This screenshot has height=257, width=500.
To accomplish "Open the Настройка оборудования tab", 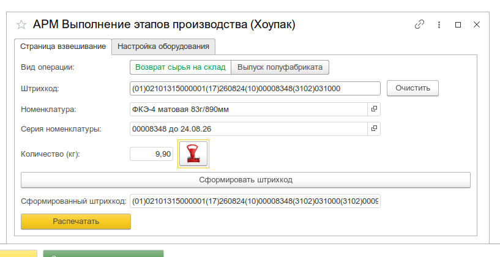I will click(163, 47).
